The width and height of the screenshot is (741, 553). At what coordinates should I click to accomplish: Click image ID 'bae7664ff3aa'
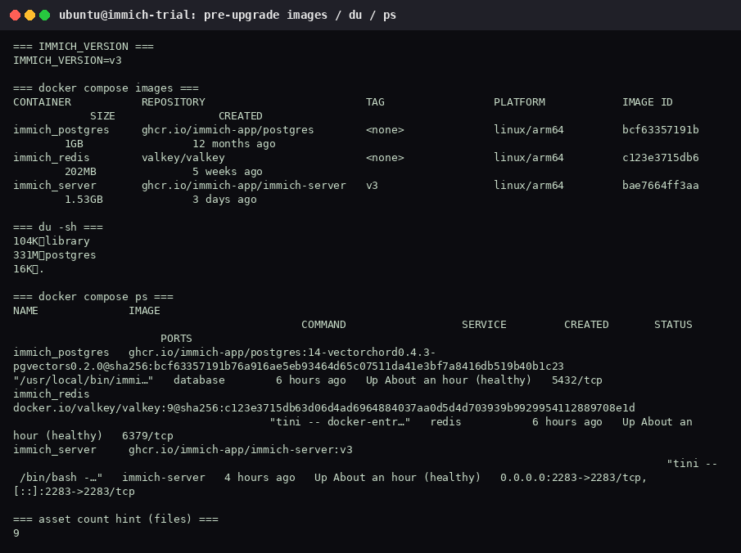tap(660, 186)
